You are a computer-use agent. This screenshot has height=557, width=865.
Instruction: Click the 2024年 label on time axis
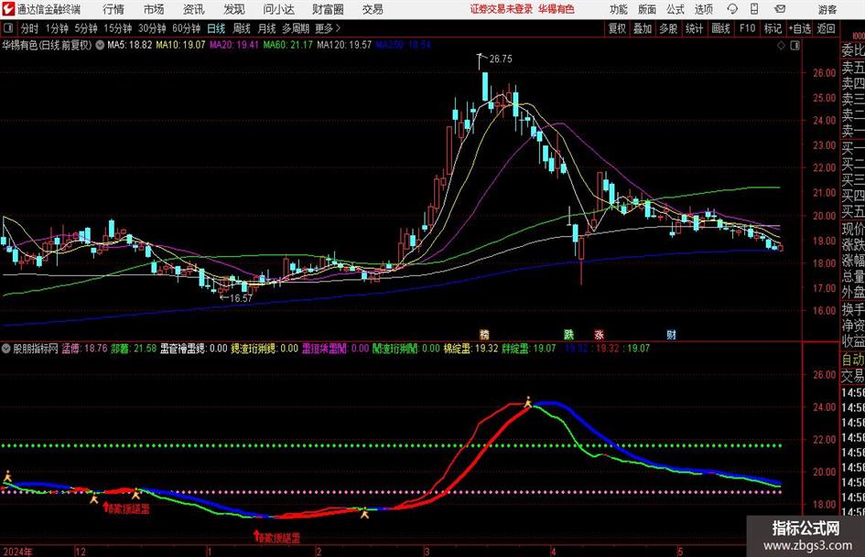tap(17, 552)
